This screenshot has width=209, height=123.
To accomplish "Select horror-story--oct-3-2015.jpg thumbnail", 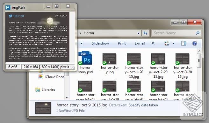I will [182, 59].
